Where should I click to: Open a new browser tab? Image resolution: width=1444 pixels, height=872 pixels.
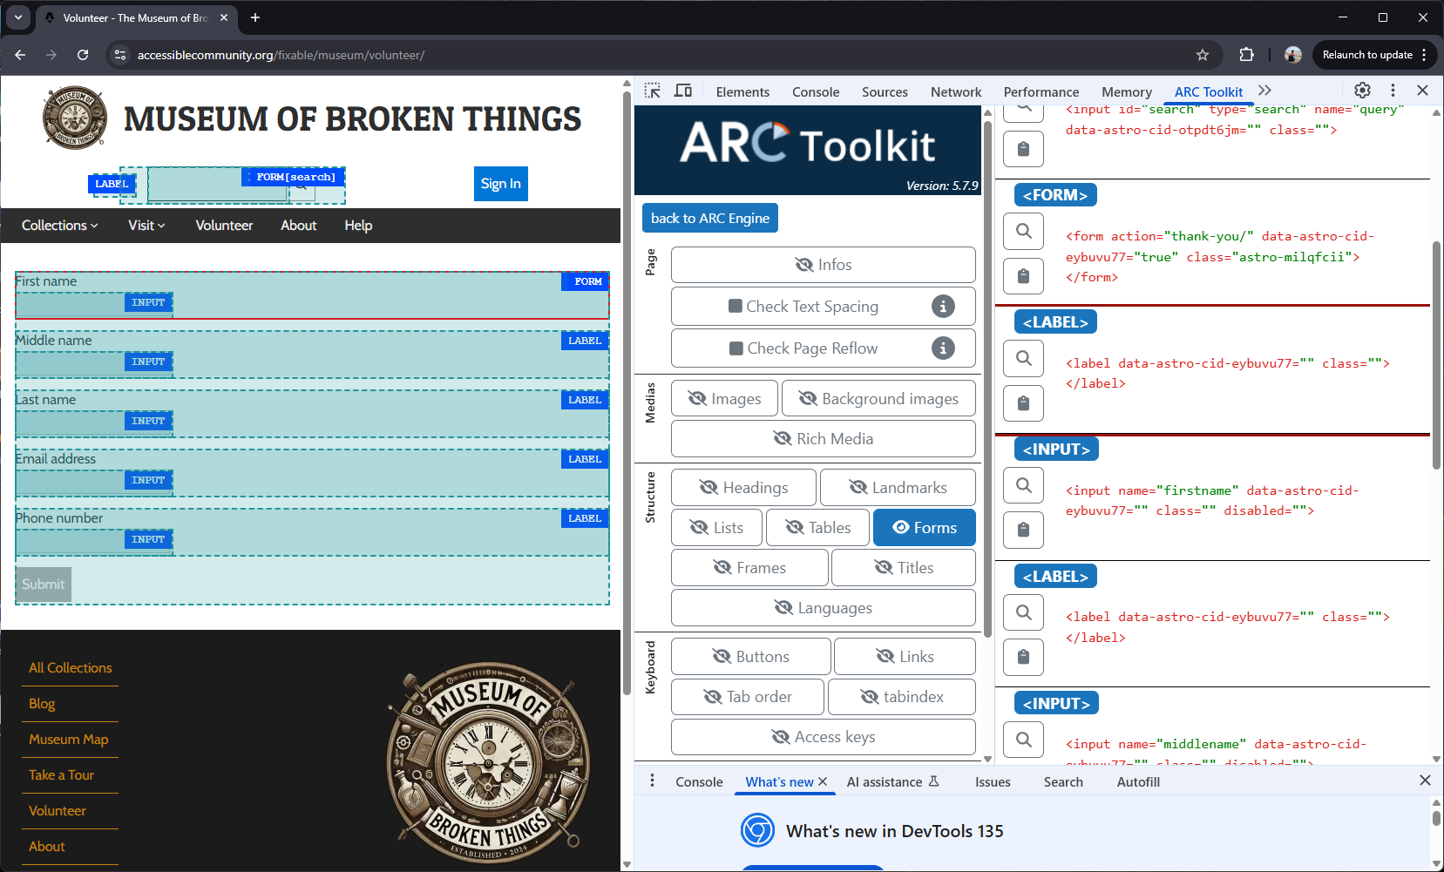[255, 17]
